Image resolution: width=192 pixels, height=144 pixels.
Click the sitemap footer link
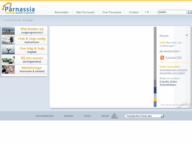105,116
